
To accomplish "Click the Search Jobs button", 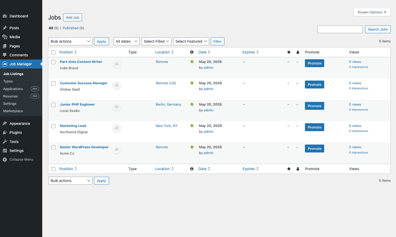I will pos(378,29).
